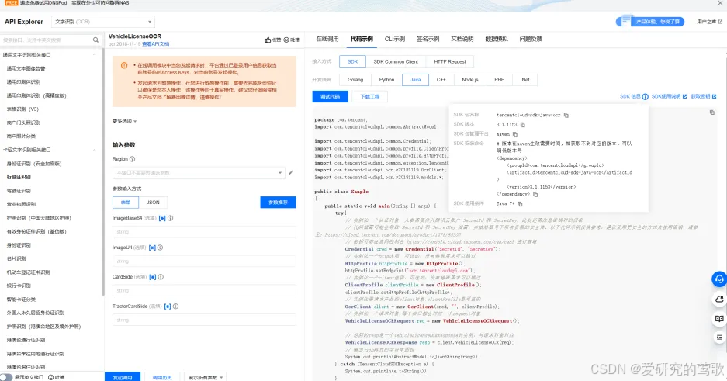The width and height of the screenshot is (727, 381).
Task: Click the cloud floating icon on right edge
Action: click(719, 300)
